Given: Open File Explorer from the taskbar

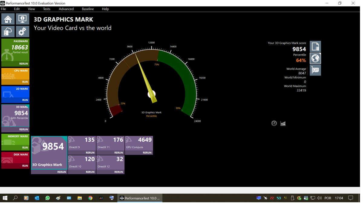Looking at the screenshot, I should pyautogui.click(x=80, y=198).
